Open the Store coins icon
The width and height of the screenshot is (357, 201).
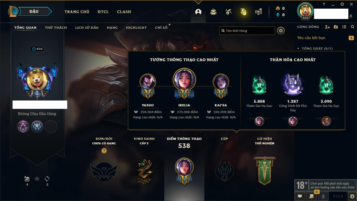[x=259, y=12]
